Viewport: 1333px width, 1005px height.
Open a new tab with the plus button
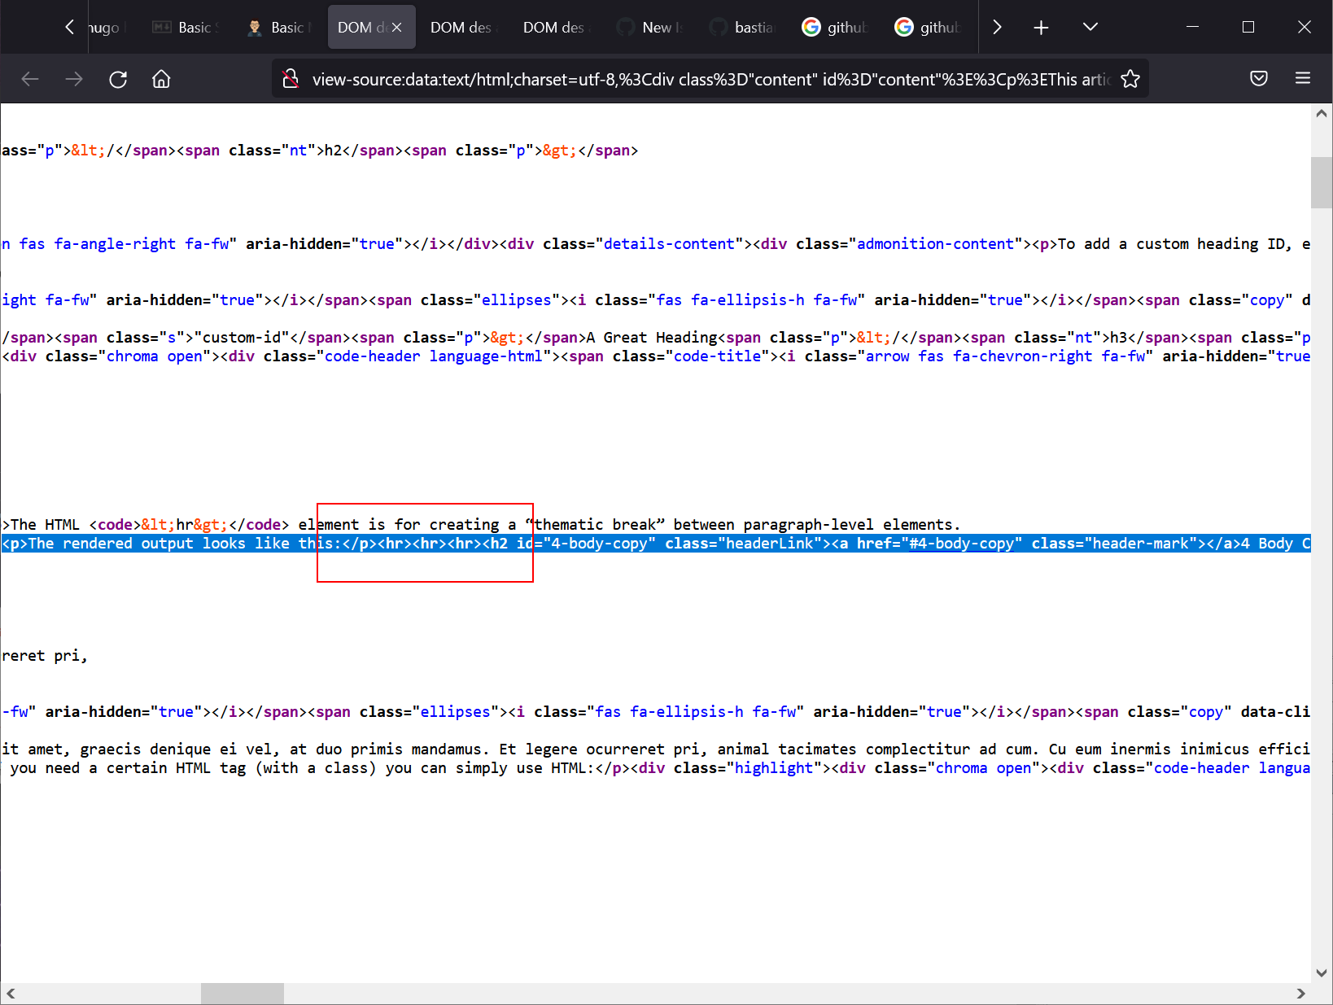[1040, 26]
